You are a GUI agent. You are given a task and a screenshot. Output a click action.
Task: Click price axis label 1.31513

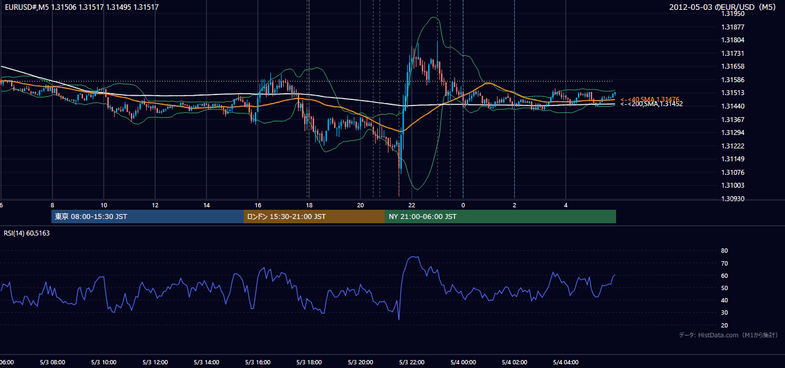732,93
